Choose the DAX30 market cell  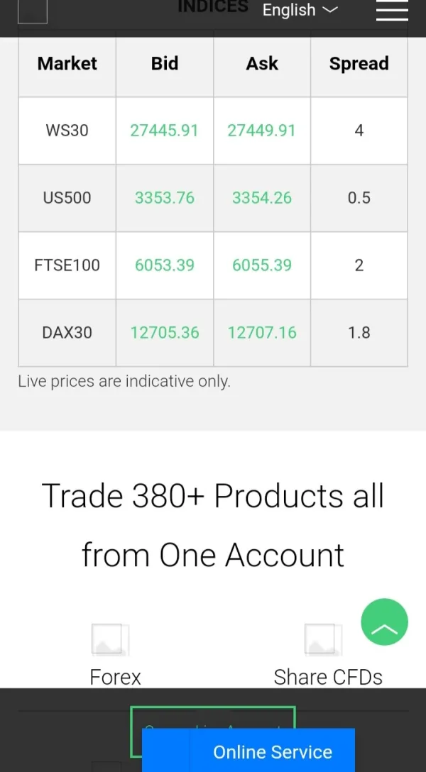click(67, 333)
